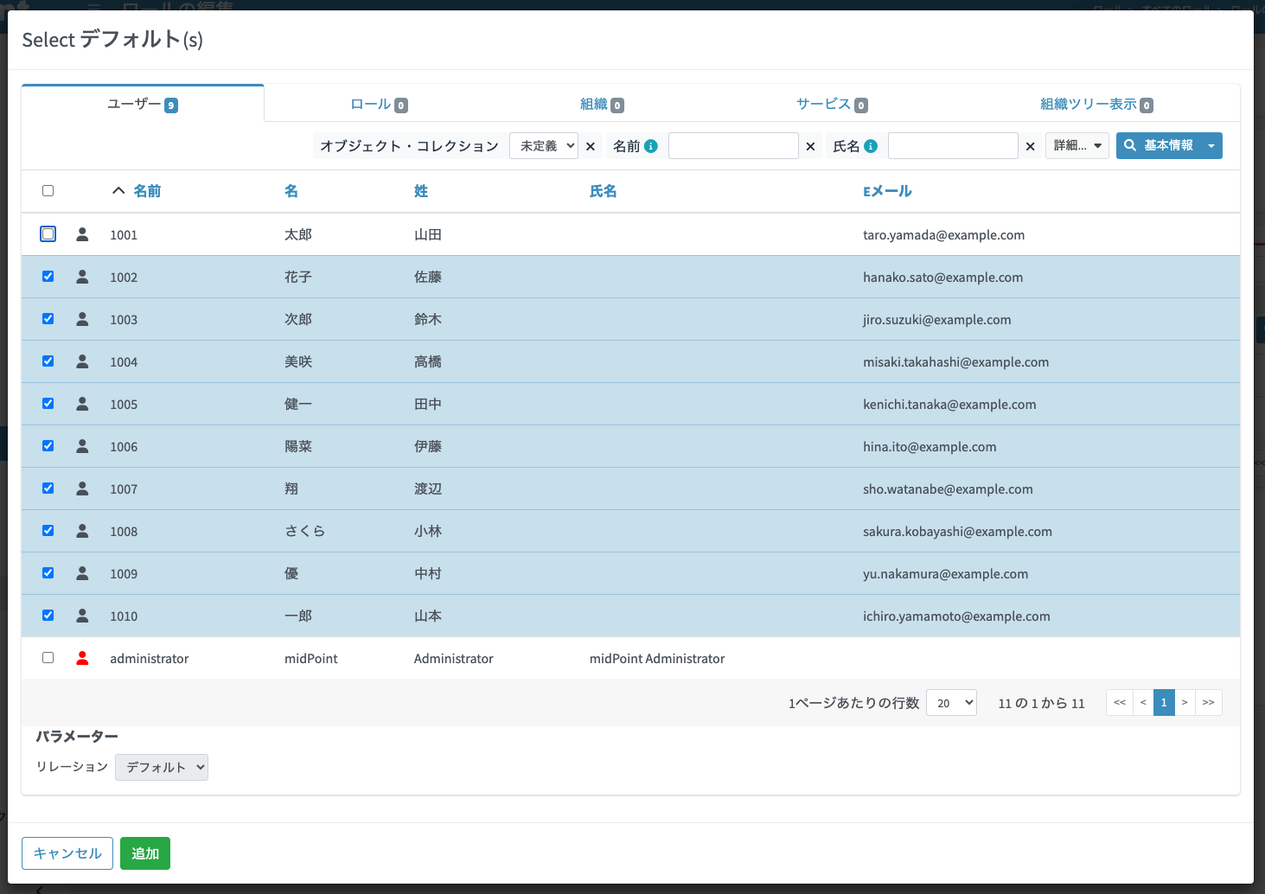Click the ascending sort arrow by 名前
1265x894 pixels.
coord(118,191)
